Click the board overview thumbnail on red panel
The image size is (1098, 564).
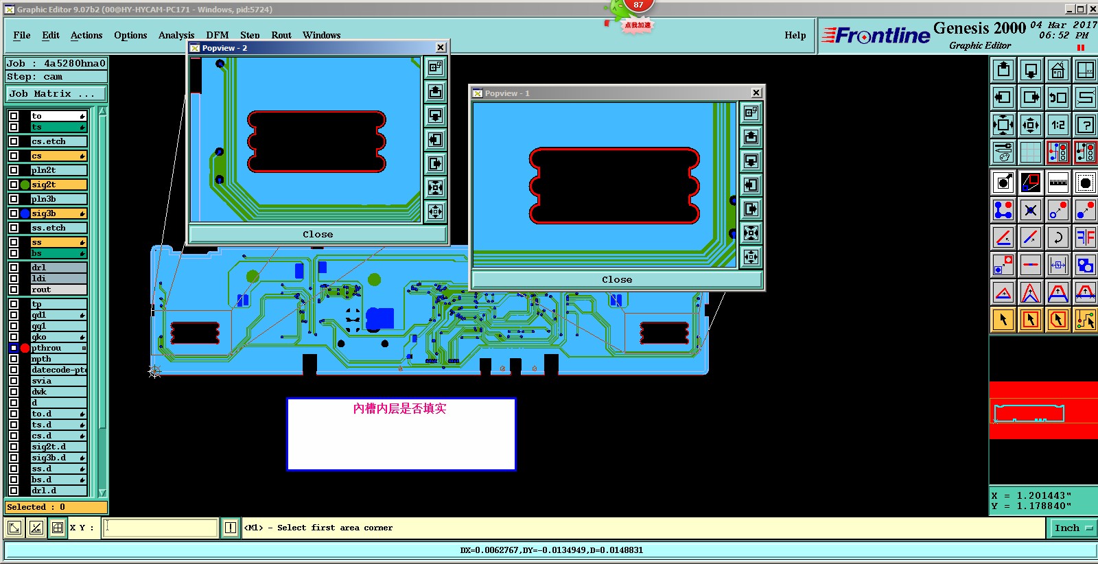click(1029, 413)
